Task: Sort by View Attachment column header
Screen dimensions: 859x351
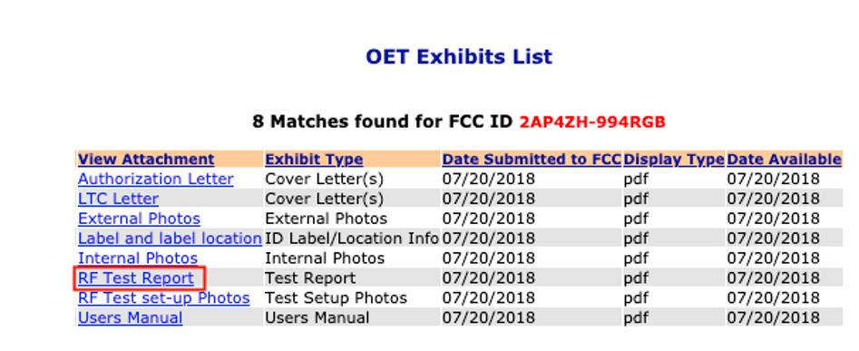Action: pyautogui.click(x=146, y=160)
